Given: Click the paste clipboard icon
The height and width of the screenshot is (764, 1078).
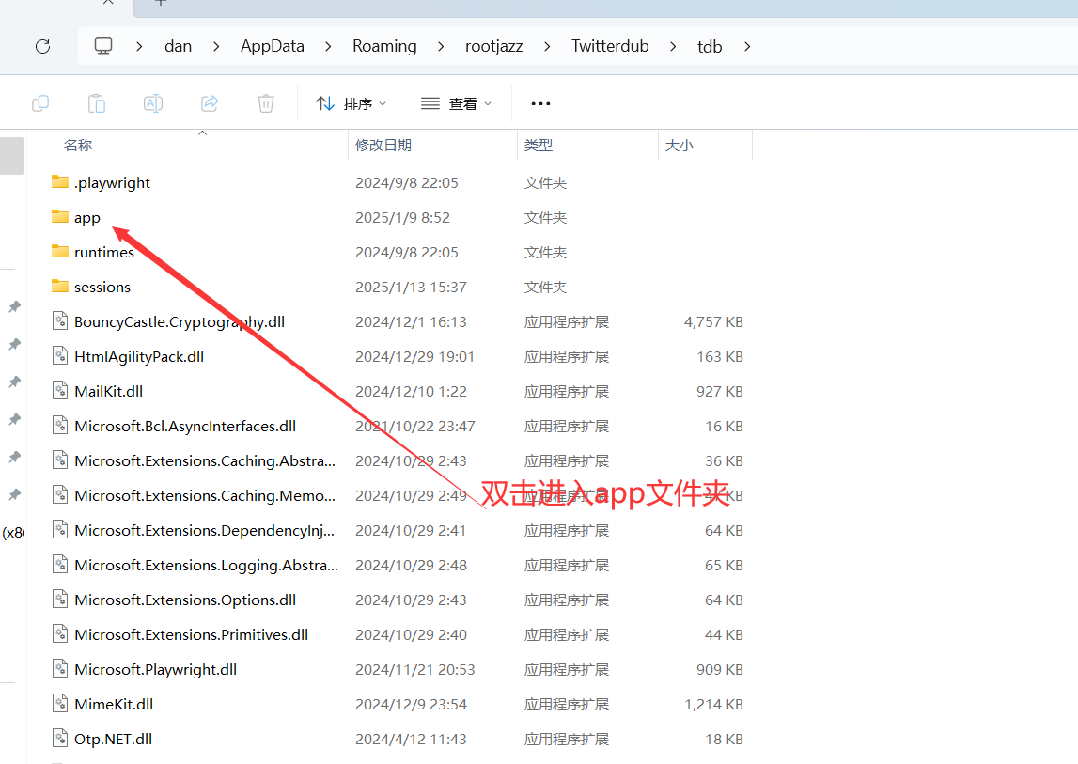Looking at the screenshot, I should 97,103.
